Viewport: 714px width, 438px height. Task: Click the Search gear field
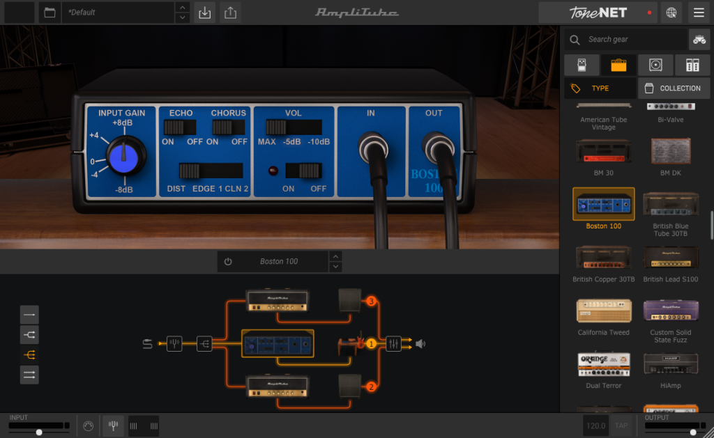tap(625, 40)
